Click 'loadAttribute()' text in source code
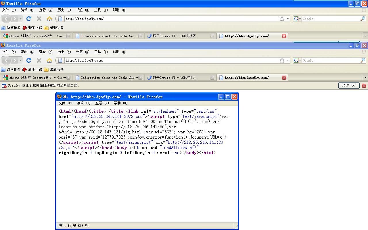The image size is (368, 230). click(179, 147)
